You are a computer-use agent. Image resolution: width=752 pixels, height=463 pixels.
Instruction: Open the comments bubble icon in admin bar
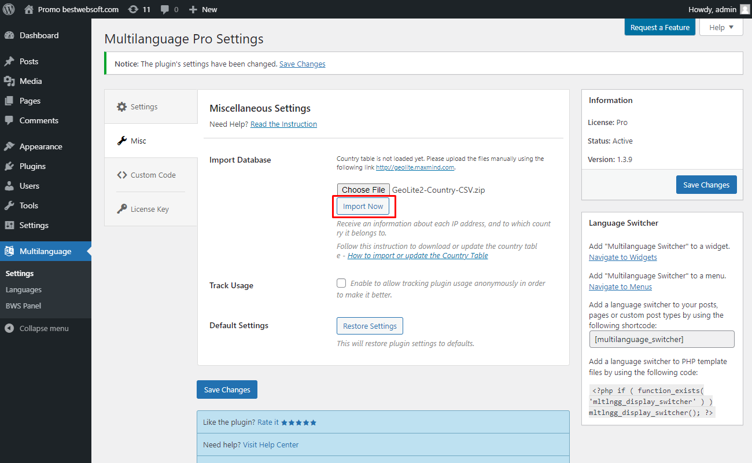pos(165,10)
